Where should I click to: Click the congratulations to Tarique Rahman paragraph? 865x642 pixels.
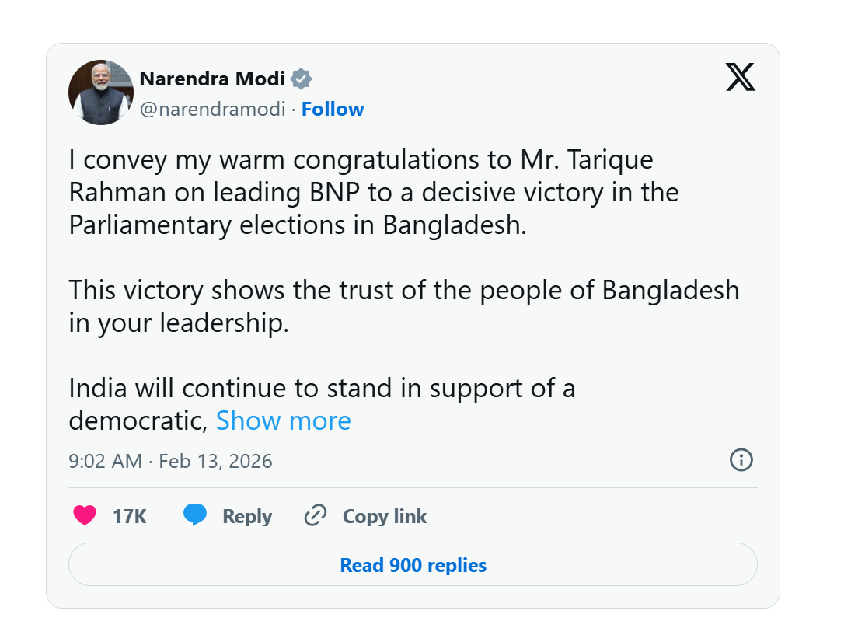point(373,192)
